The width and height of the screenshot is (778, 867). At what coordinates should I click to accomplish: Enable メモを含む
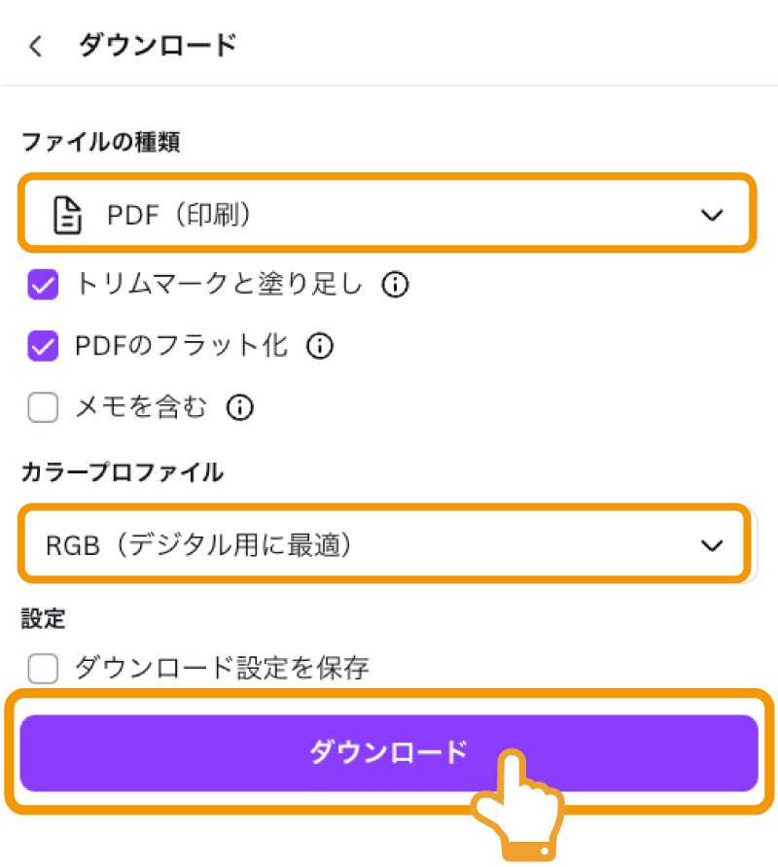pos(43,407)
